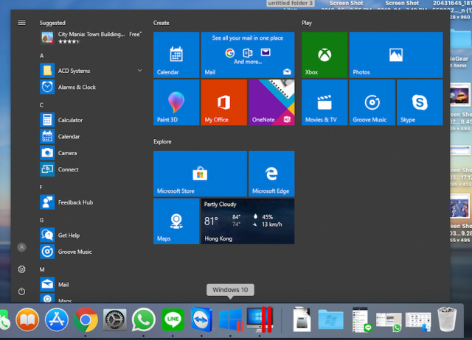Open LINE in the Dock
Screen dimensions: 472x340
pos(173,320)
